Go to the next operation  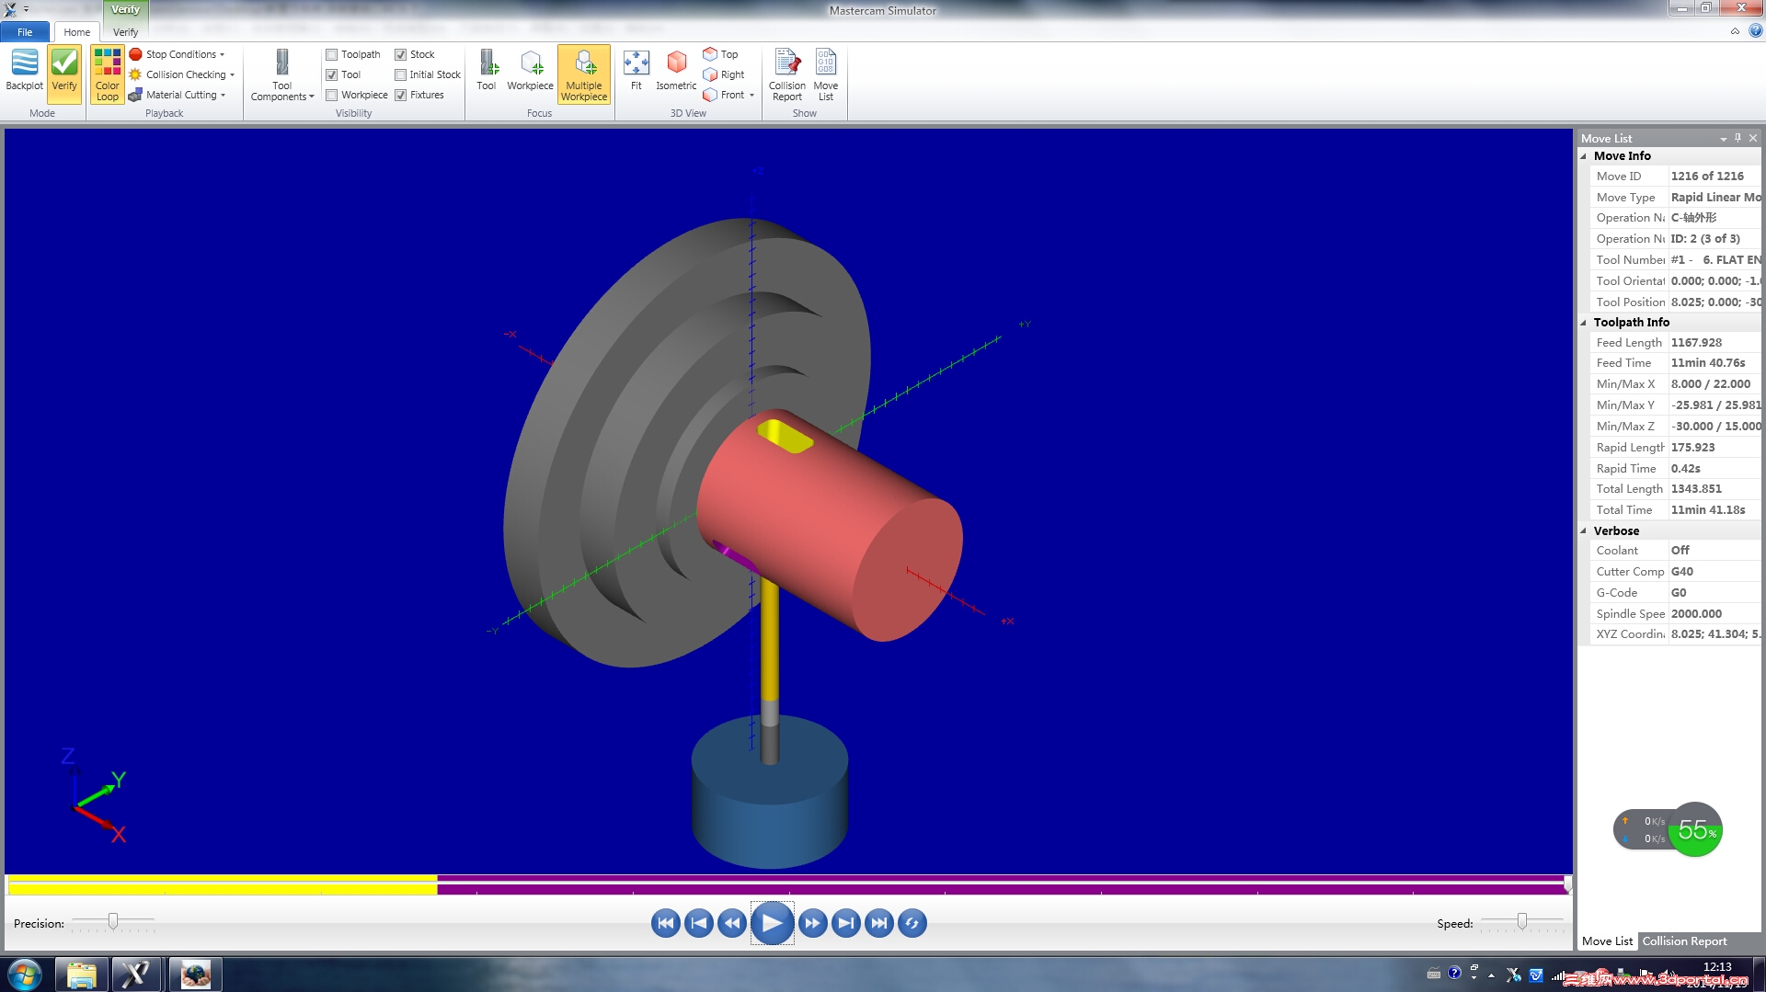[x=846, y=923]
